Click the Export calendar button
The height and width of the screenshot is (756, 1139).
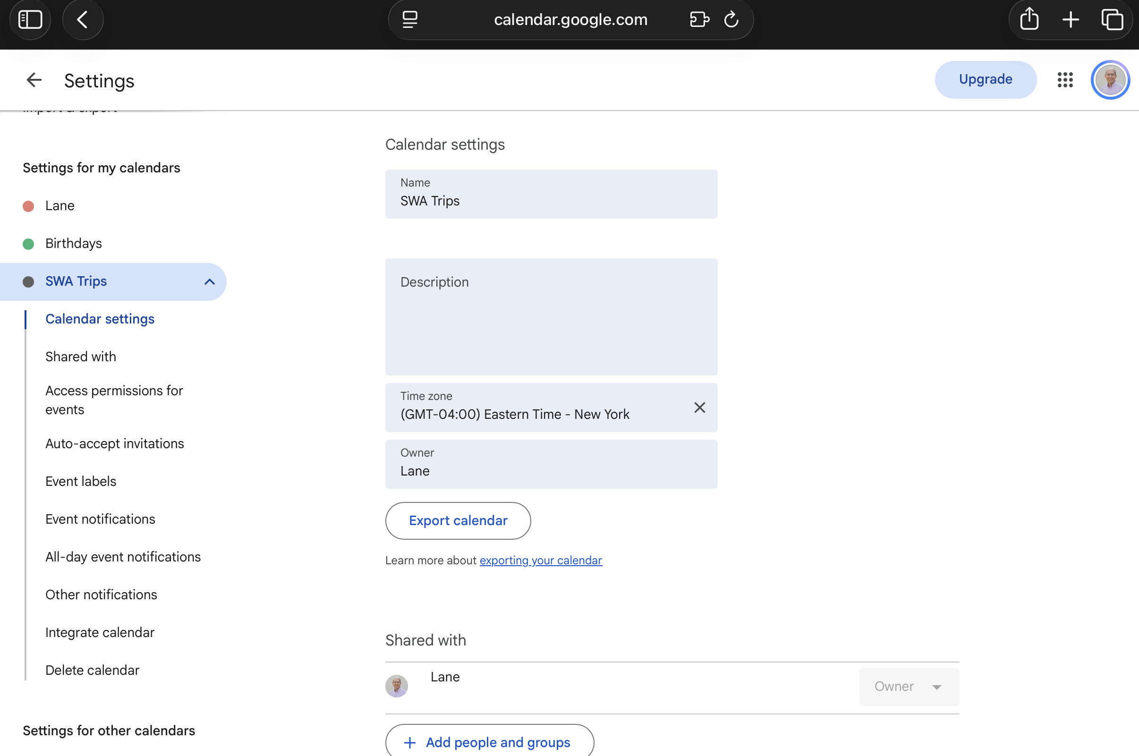pyautogui.click(x=458, y=521)
